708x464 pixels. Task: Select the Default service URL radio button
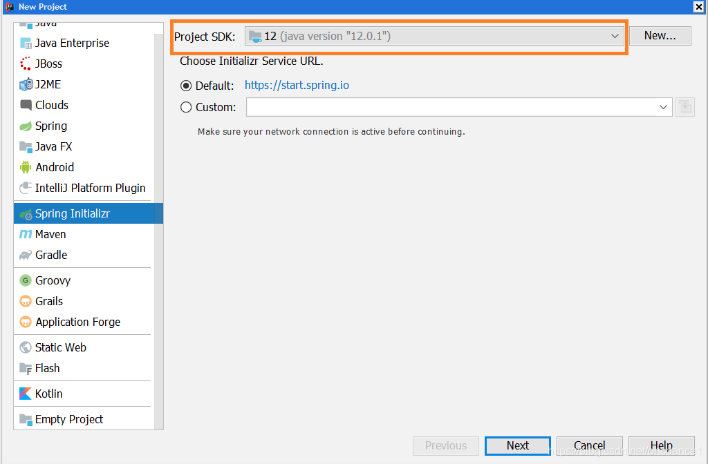click(186, 86)
